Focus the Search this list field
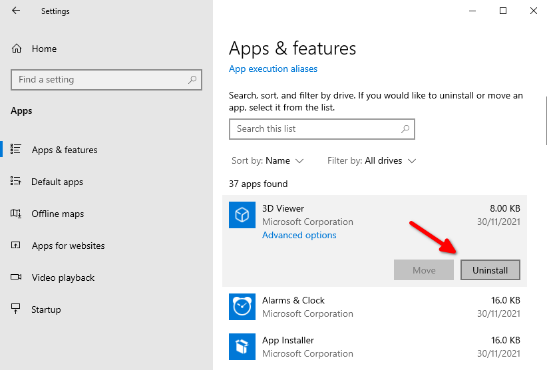Image resolution: width=547 pixels, height=370 pixels. point(321,129)
